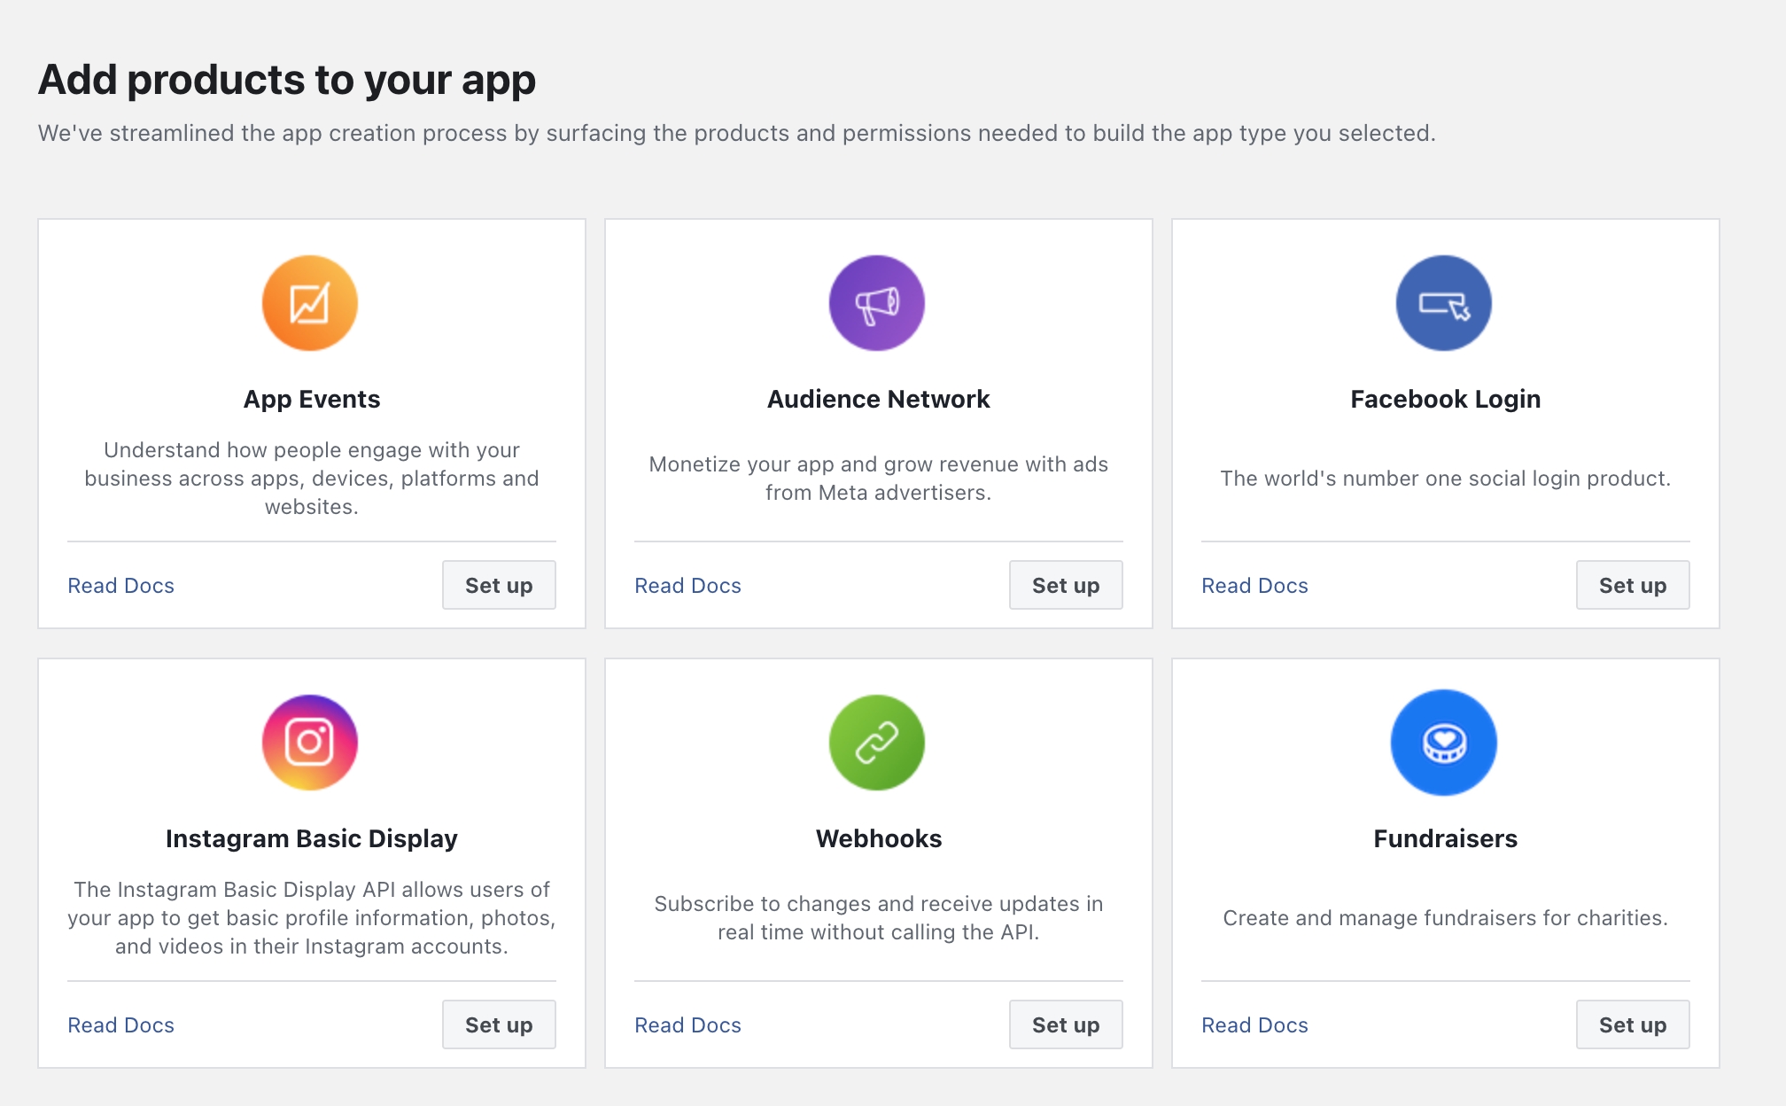Set up the App Events product
This screenshot has height=1106, width=1786.
point(499,585)
